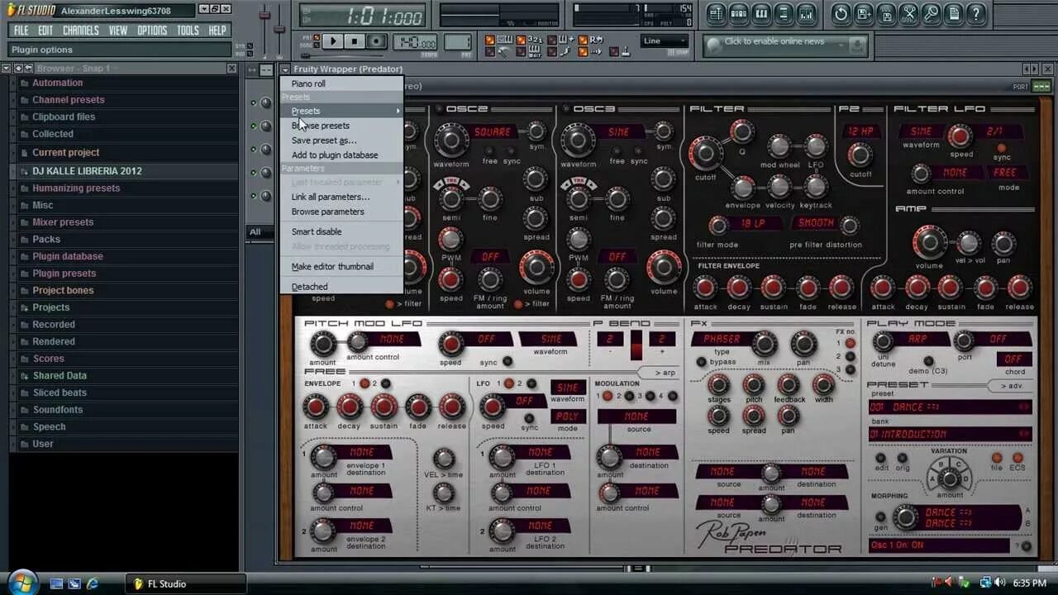Click the > adv page button

(1012, 386)
